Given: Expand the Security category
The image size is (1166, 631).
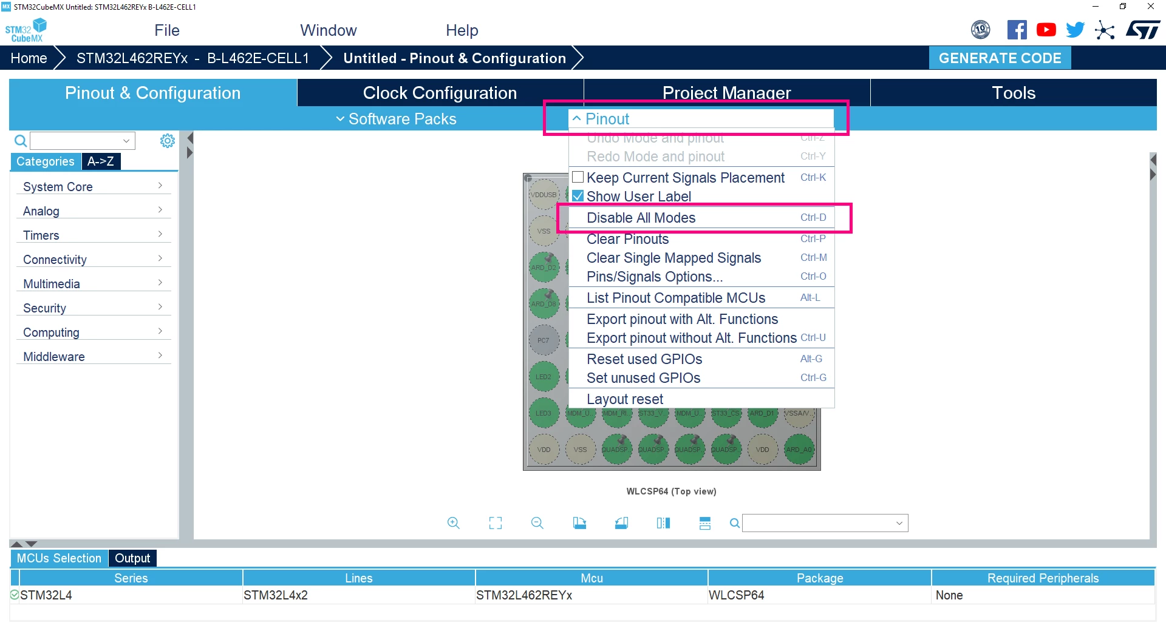Looking at the screenshot, I should 94,308.
